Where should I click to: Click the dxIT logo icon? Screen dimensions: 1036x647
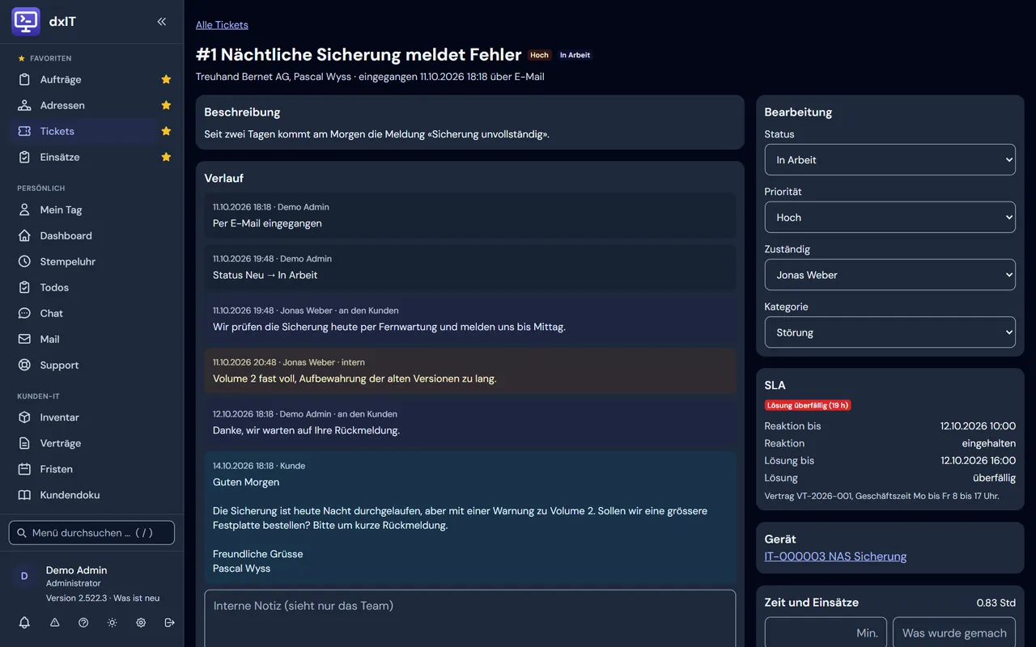(x=26, y=22)
